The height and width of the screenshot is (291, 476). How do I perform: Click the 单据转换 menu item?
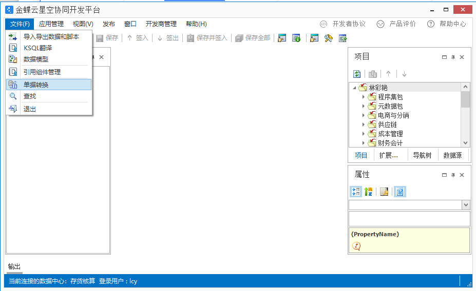pyautogui.click(x=49, y=85)
